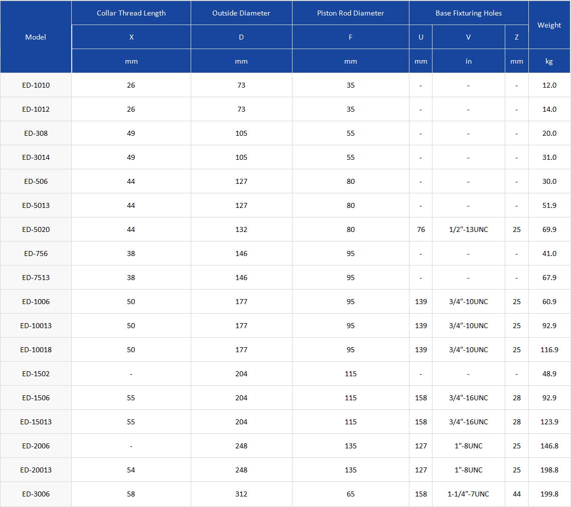The image size is (571, 507).
Task: Click the Outside Diameter header
Action: pos(241,13)
